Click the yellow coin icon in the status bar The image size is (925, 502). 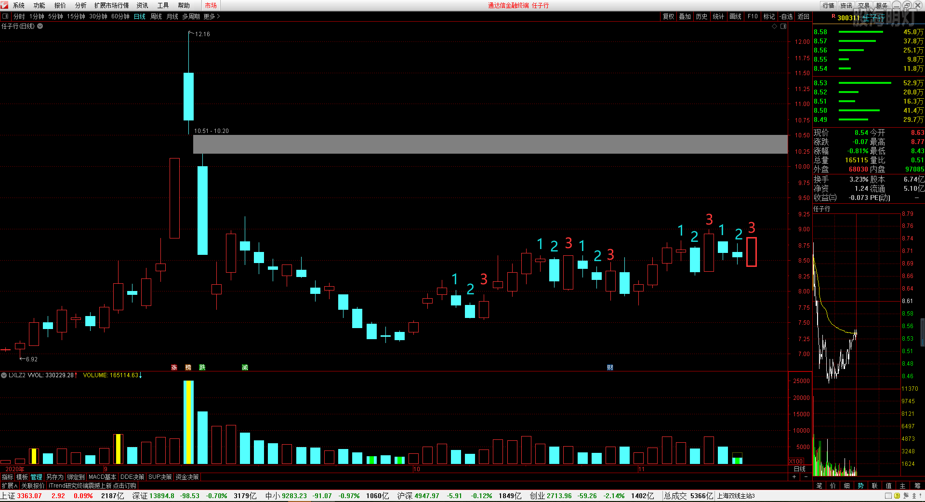(897, 496)
